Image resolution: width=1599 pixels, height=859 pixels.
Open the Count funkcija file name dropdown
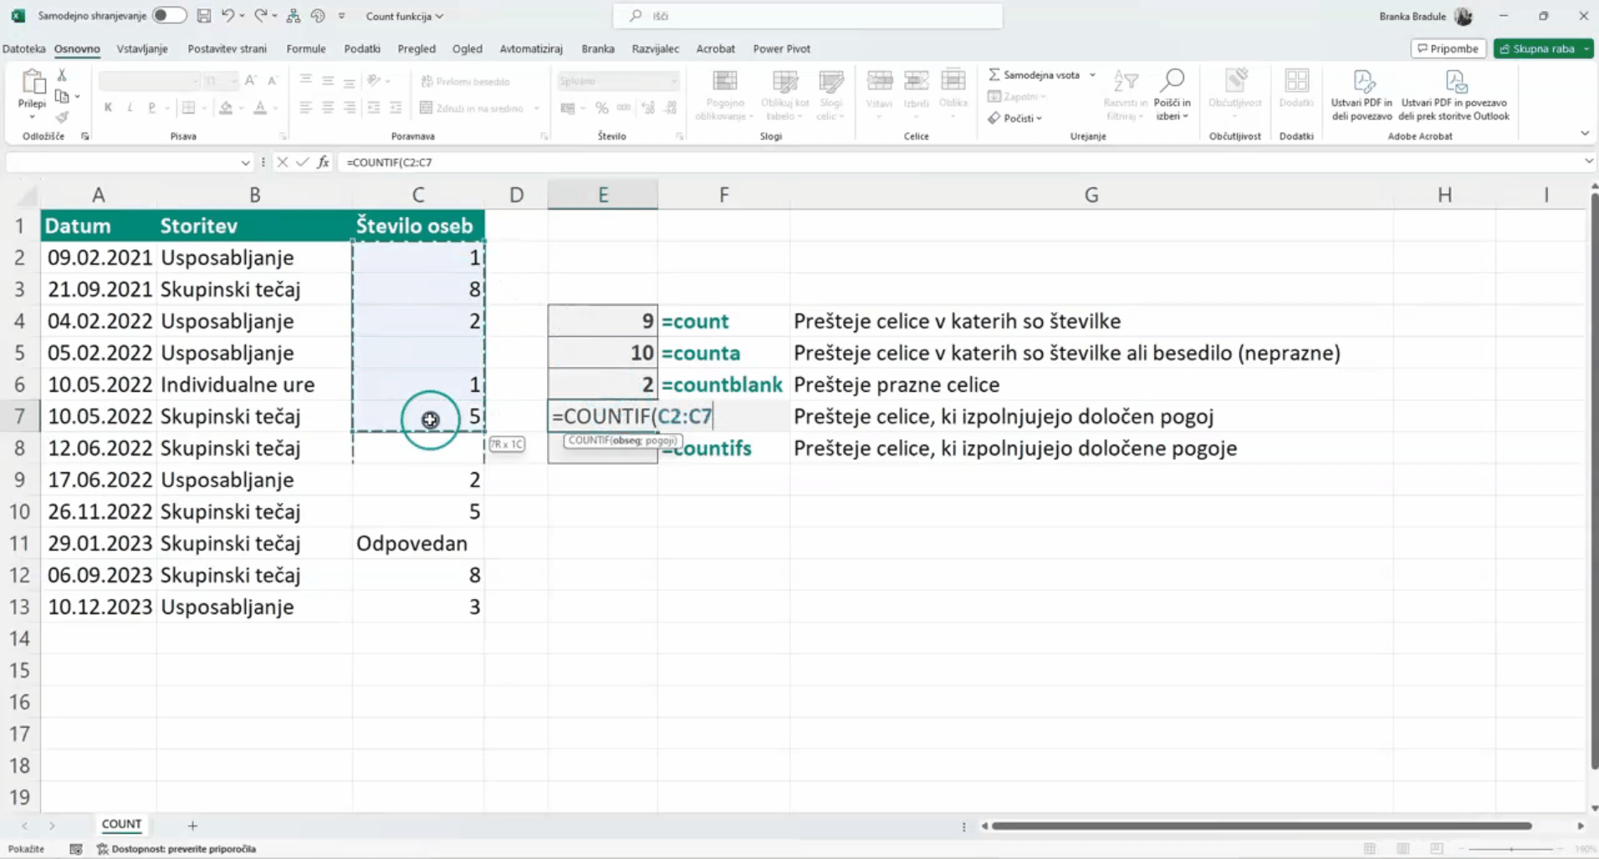[405, 16]
